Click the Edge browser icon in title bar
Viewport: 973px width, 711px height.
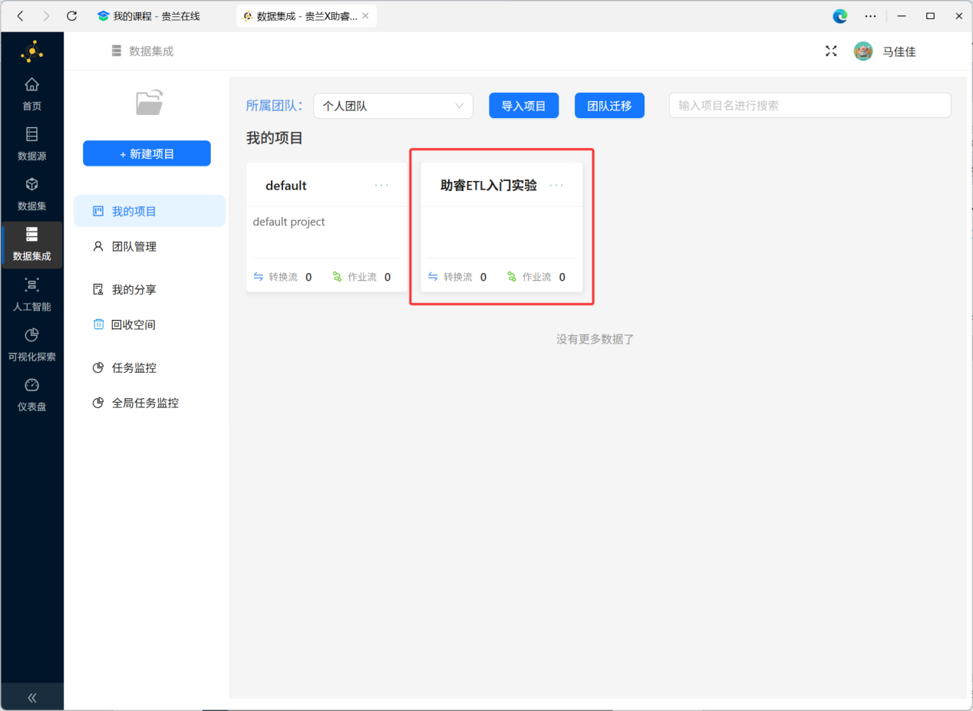tap(840, 15)
